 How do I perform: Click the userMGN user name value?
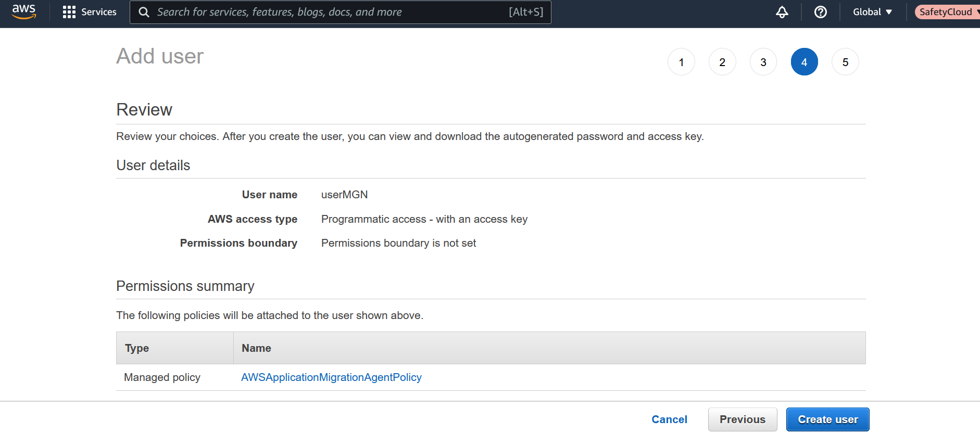tap(344, 195)
